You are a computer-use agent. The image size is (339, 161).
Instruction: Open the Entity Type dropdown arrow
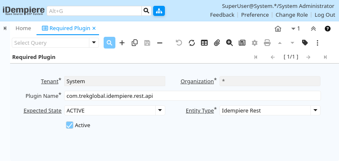click(316, 110)
